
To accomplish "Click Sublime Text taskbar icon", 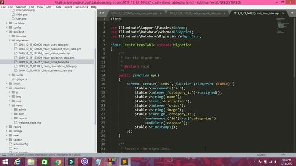I will (124, 162).
